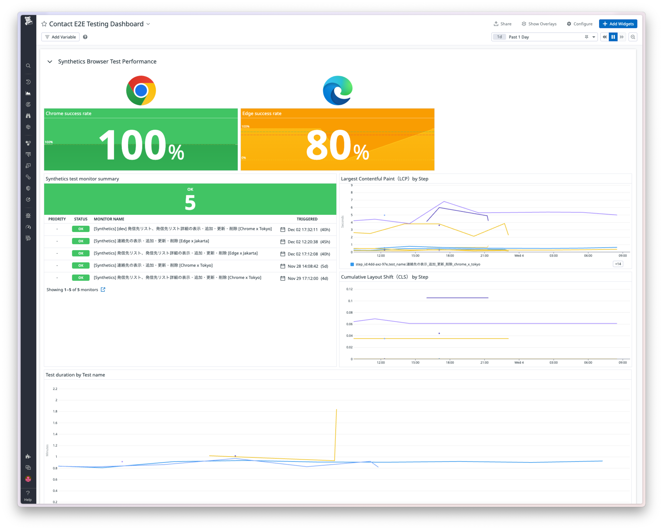Zoom out the time range magnifier
Viewport: 663px width, 530px height.
[x=633, y=37]
